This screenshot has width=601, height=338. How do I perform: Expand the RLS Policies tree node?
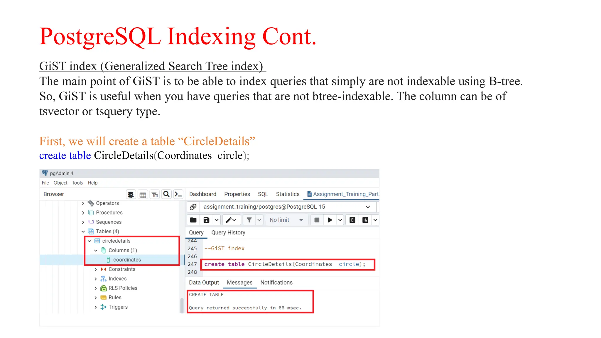96,288
